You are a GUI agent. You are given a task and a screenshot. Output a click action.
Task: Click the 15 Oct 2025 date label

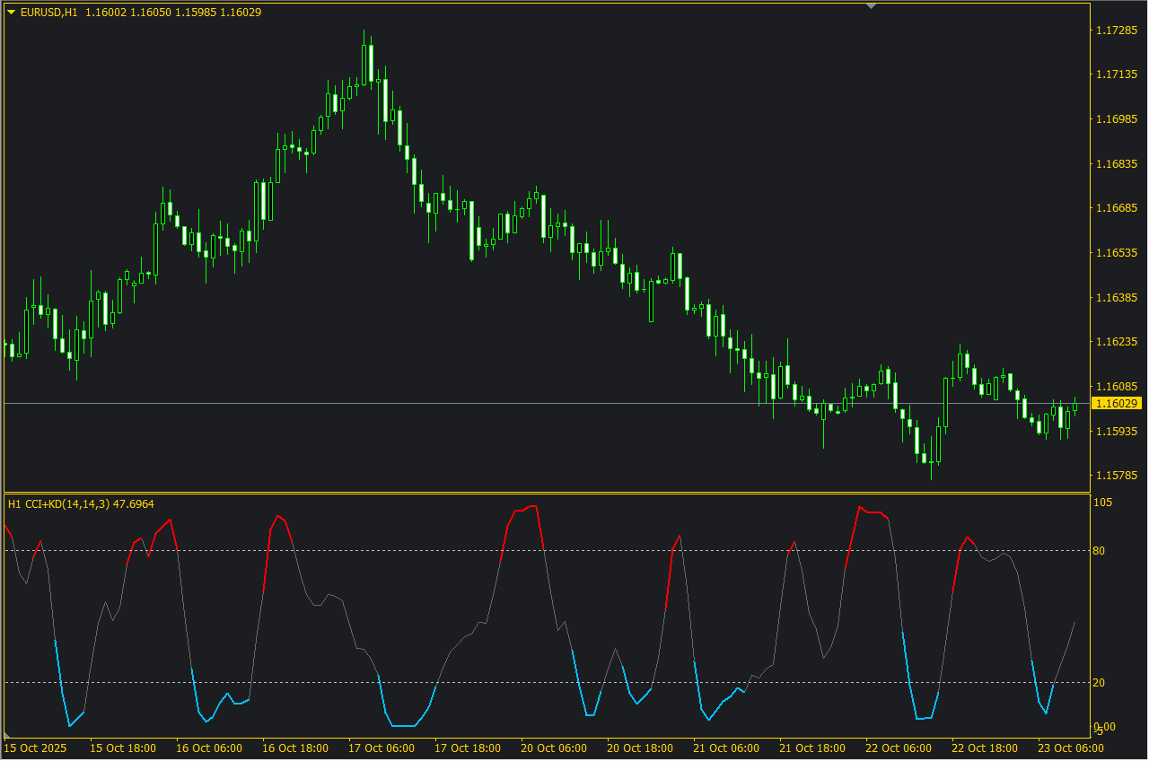(x=35, y=748)
